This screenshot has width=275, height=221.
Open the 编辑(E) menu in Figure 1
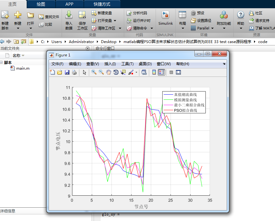click(75, 64)
